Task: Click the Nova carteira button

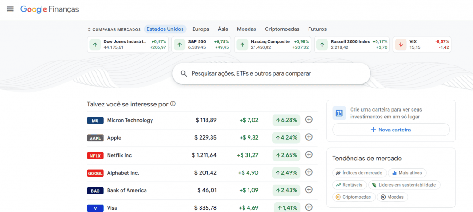Action: [x=391, y=130]
